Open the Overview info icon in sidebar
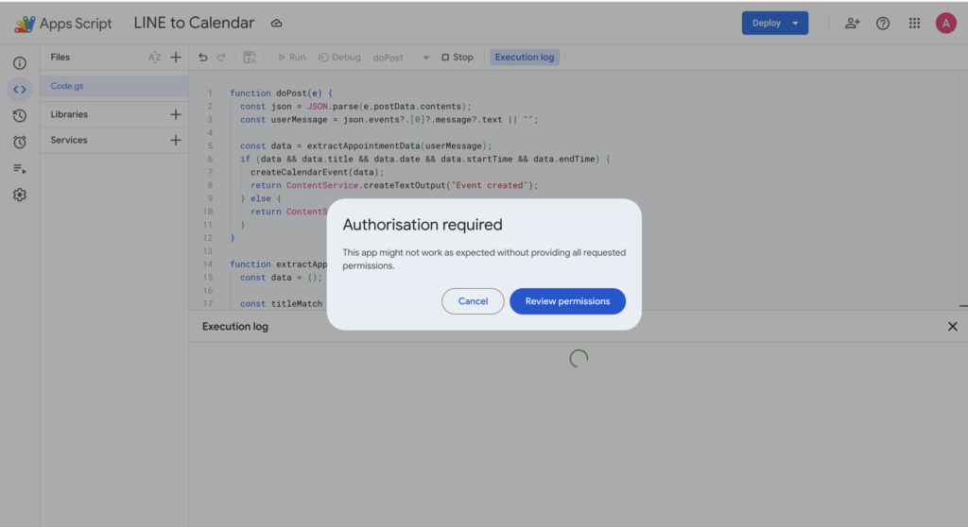The height and width of the screenshot is (527, 968). pyautogui.click(x=19, y=63)
